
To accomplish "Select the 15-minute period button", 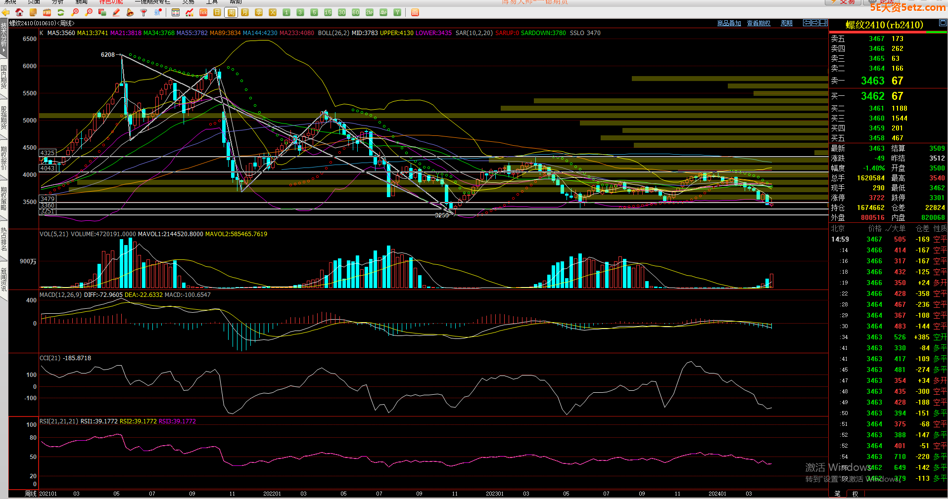I will [328, 12].
